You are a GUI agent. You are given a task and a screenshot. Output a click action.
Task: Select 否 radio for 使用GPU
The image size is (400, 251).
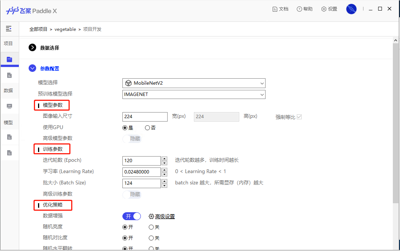click(x=147, y=128)
